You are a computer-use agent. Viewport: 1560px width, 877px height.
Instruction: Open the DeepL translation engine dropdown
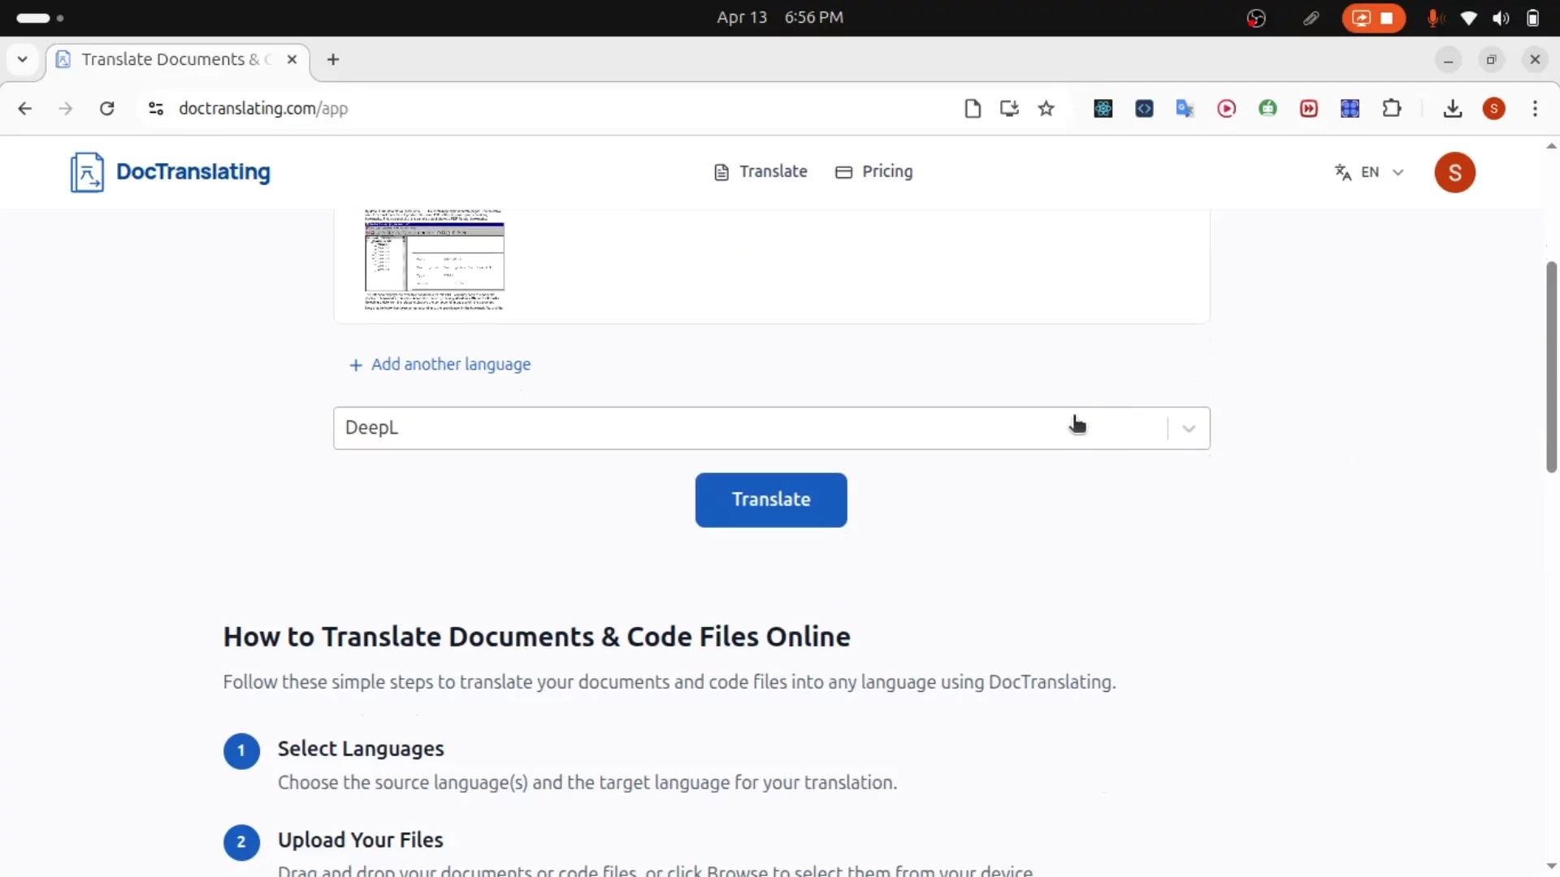pyautogui.click(x=771, y=428)
